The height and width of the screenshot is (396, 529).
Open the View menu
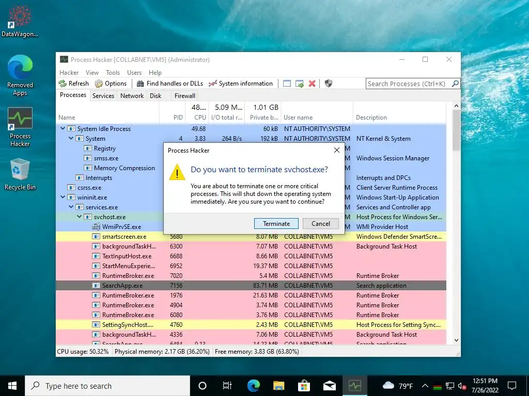92,72
